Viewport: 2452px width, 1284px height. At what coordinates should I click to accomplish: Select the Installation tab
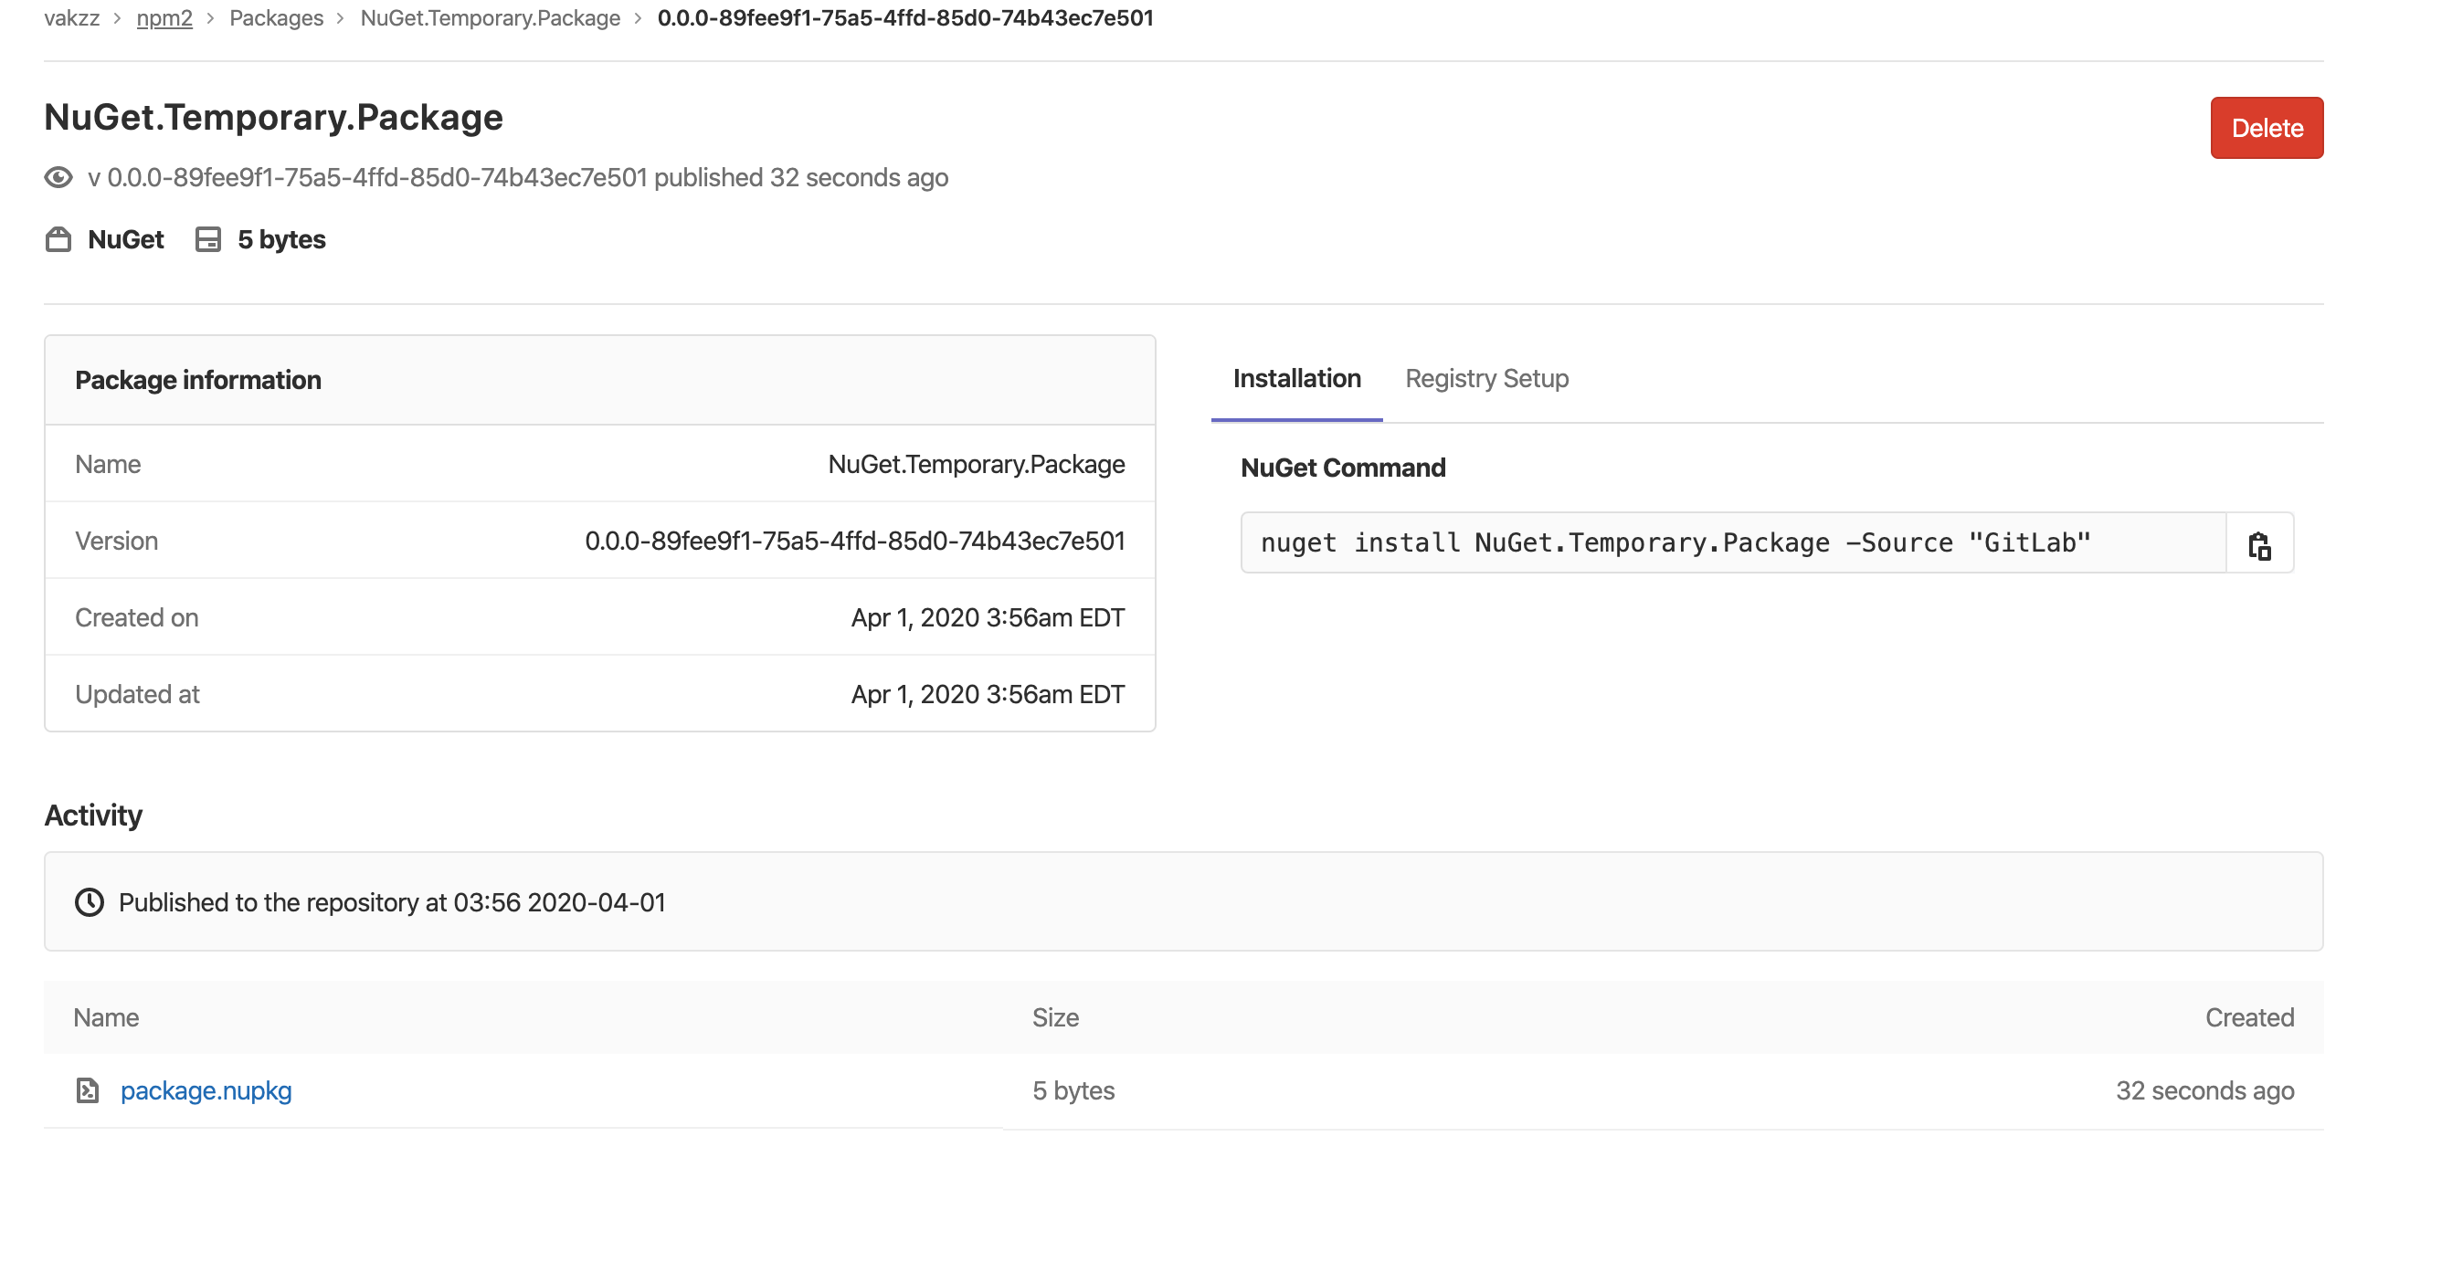tap(1295, 379)
